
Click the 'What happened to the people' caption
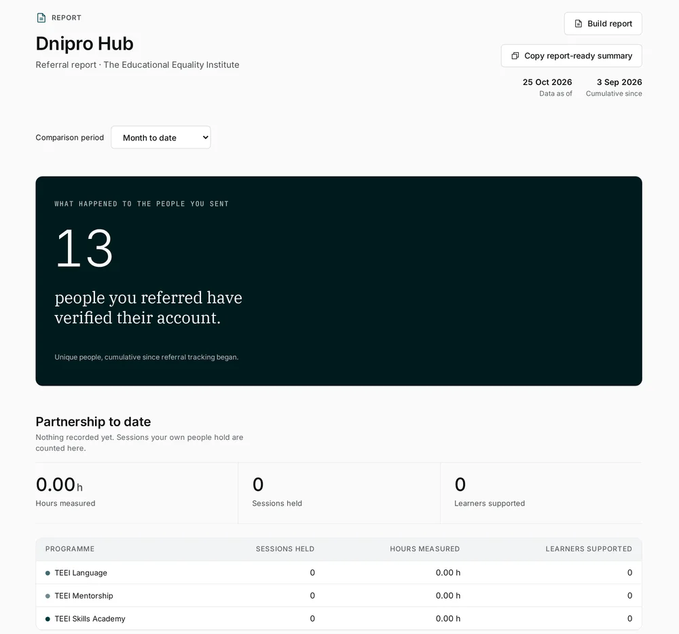pyautogui.click(x=141, y=204)
